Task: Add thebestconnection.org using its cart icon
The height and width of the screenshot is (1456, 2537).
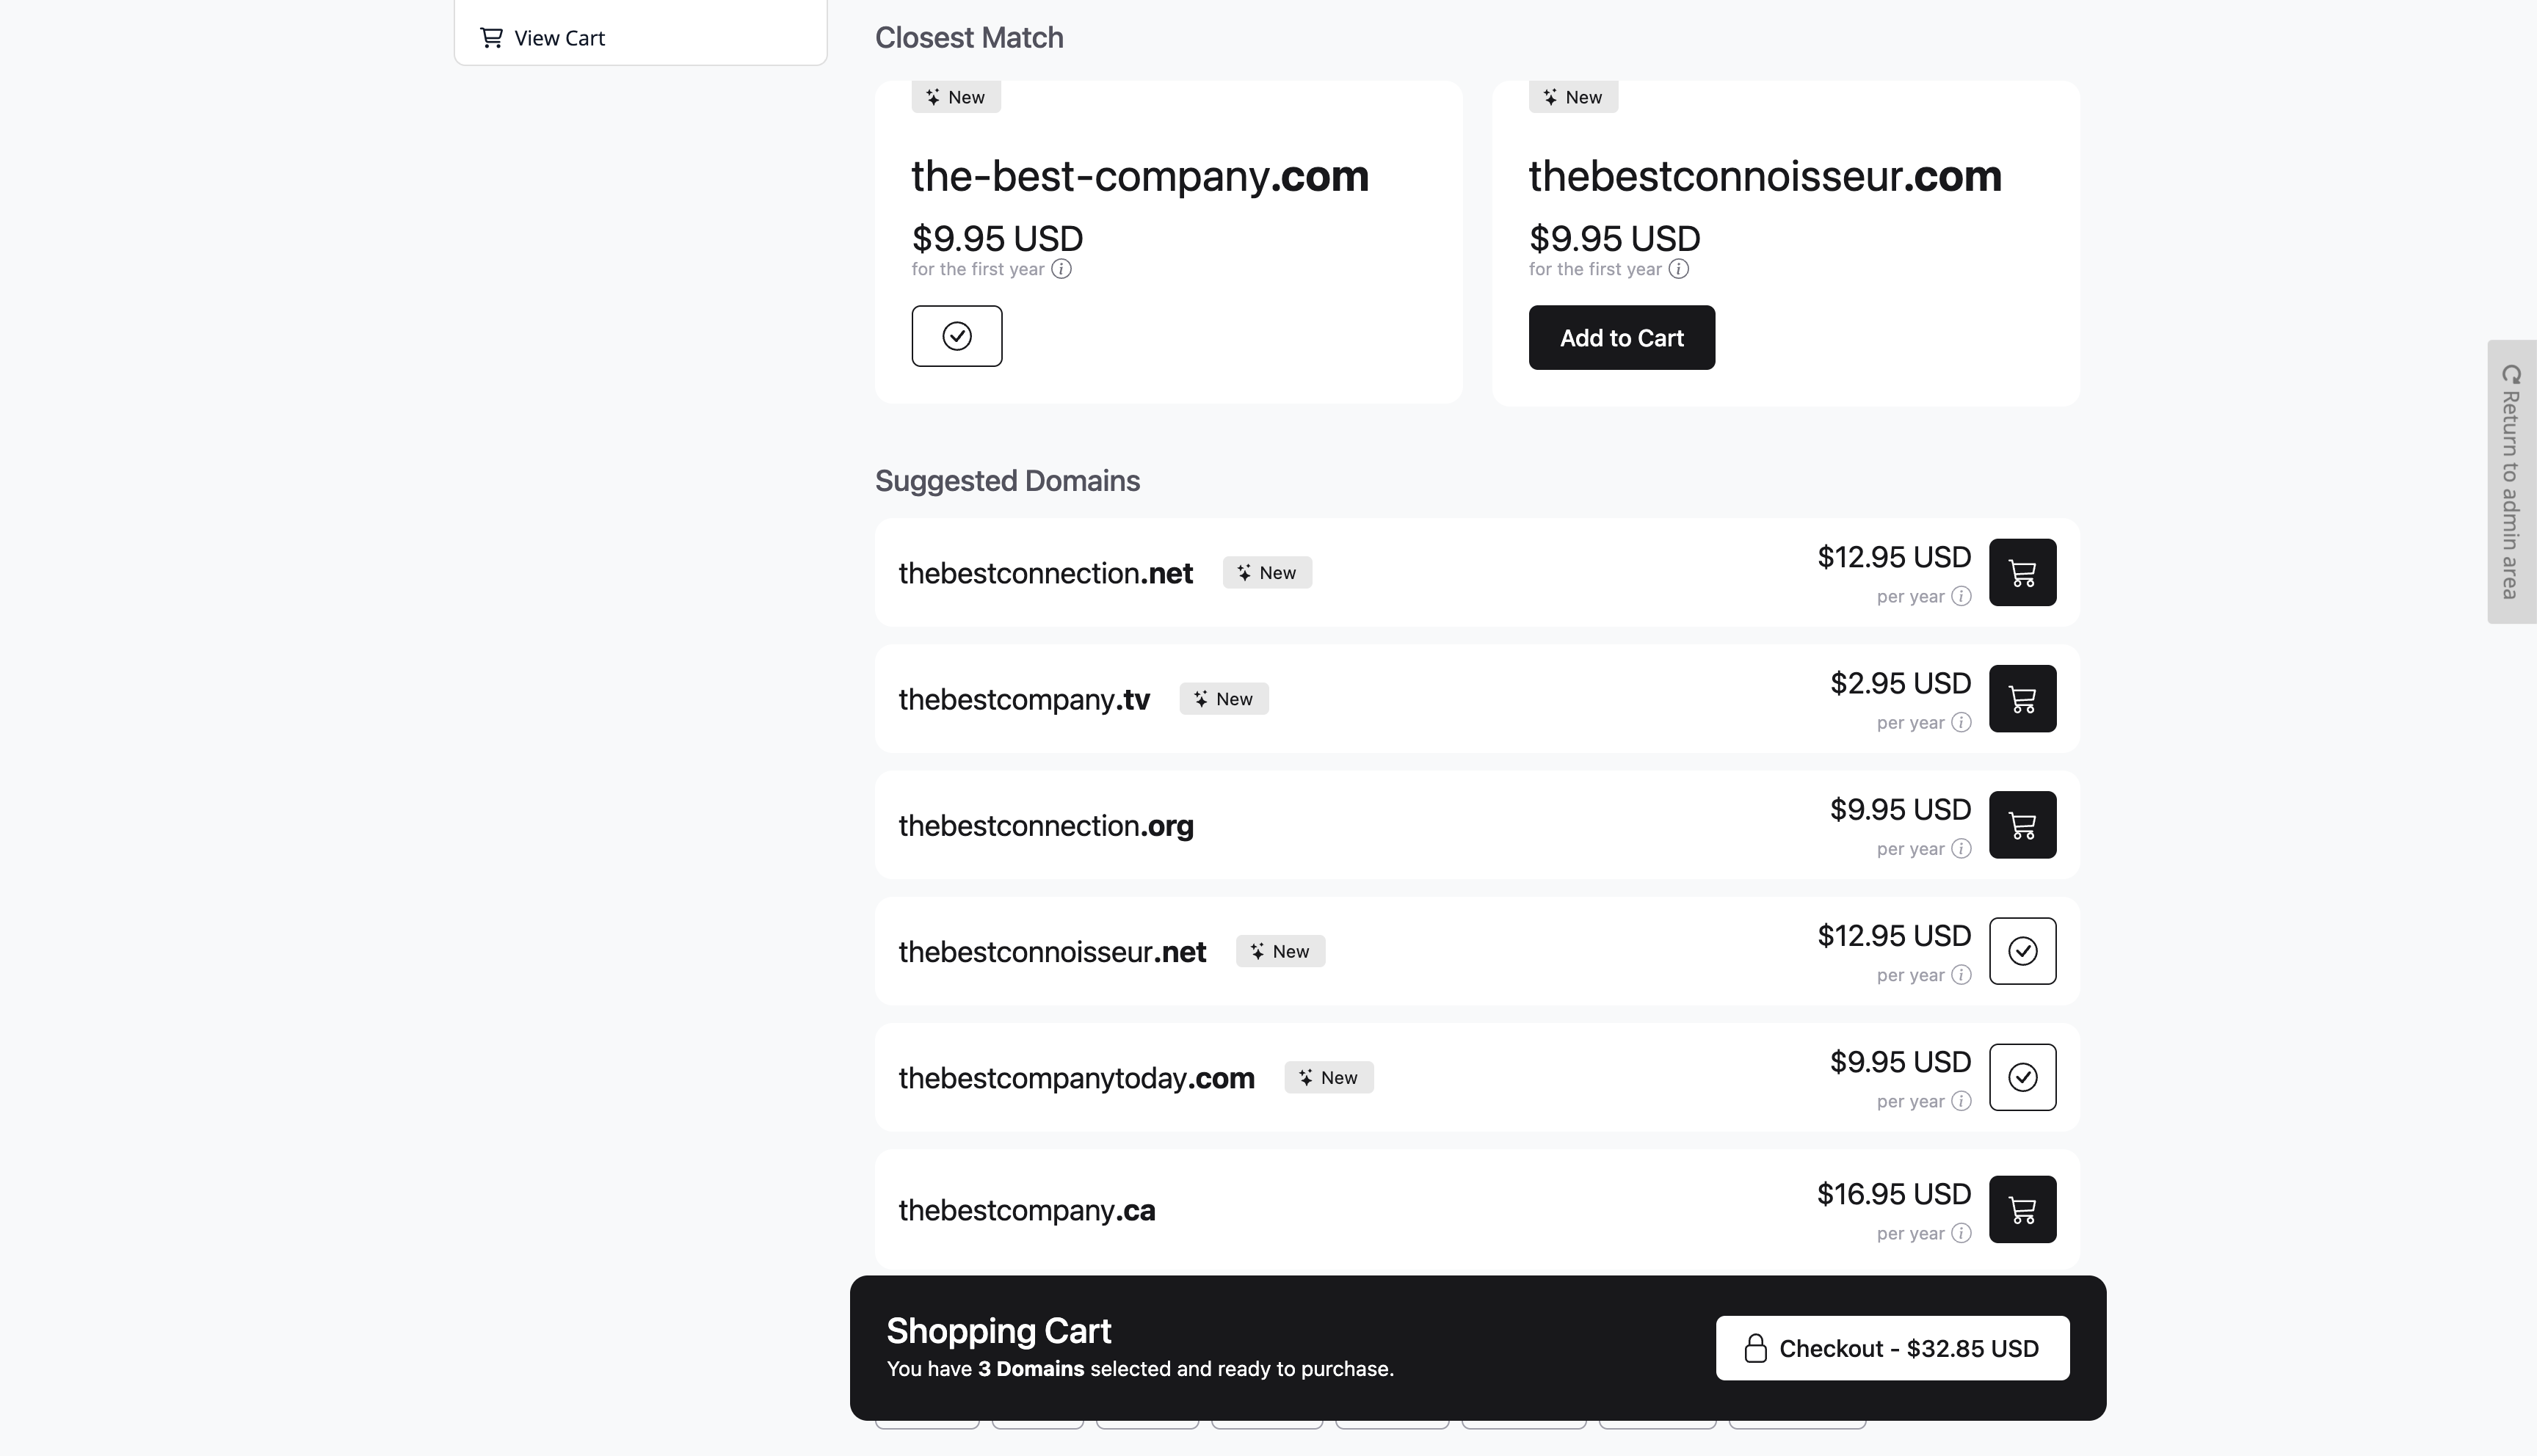Action: pyautogui.click(x=2022, y=825)
